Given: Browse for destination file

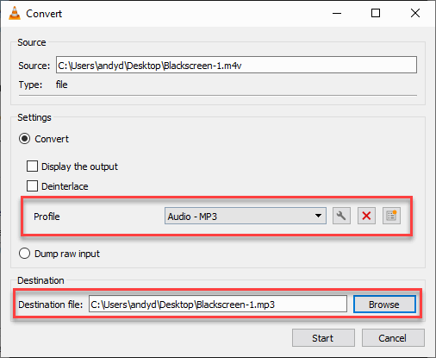Looking at the screenshot, I should (384, 305).
